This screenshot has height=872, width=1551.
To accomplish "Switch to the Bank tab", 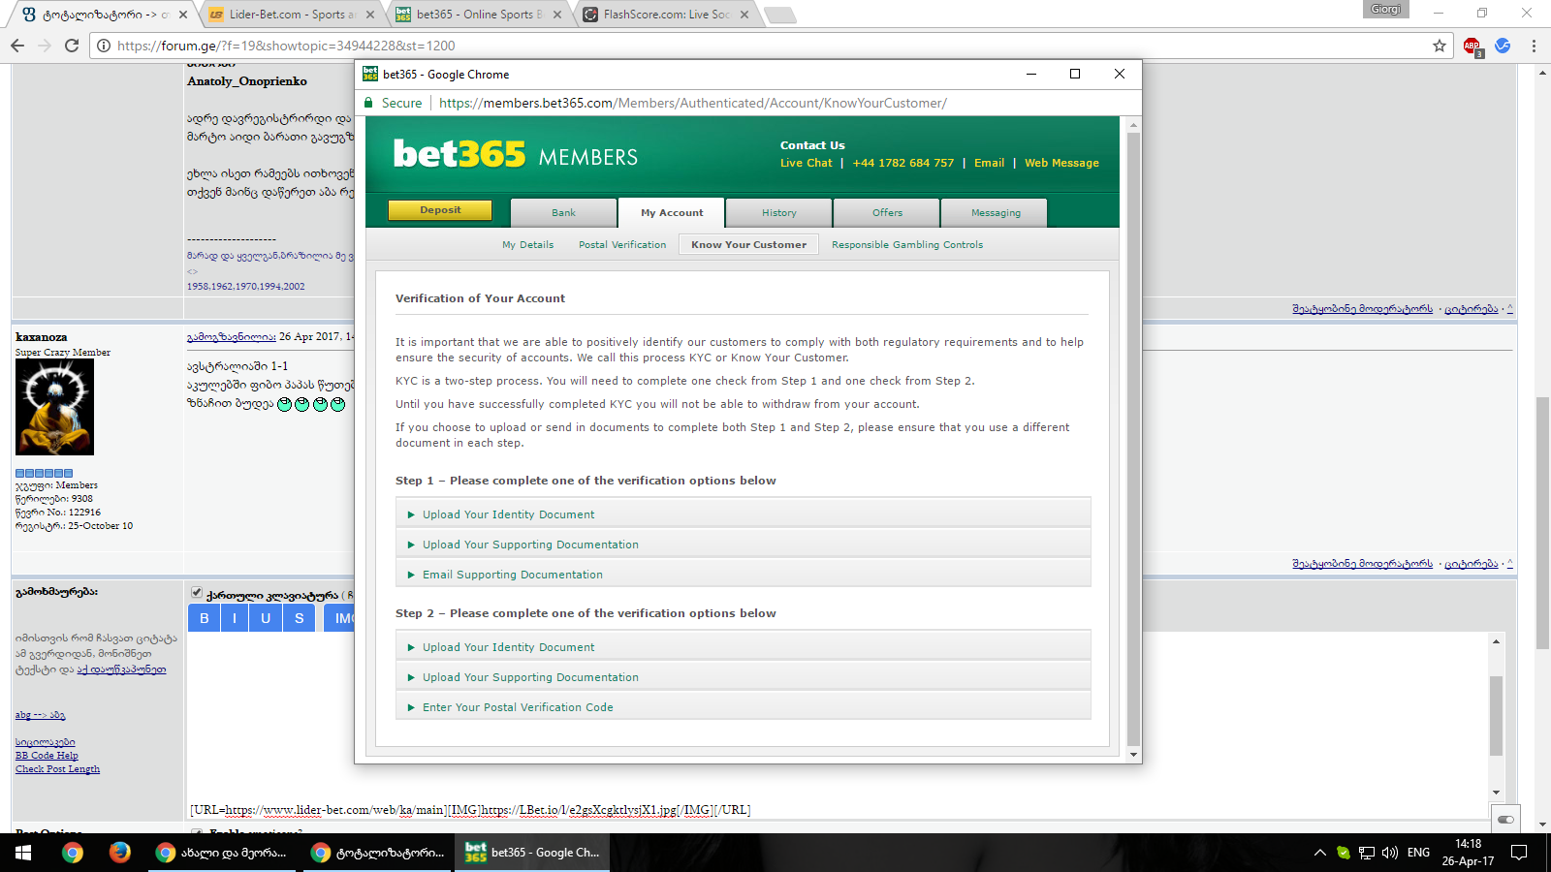I will (563, 213).
